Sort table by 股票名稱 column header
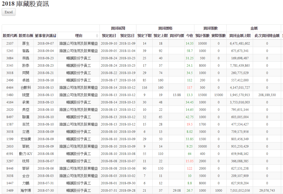Screen dimensions: 283x194 [26, 35]
